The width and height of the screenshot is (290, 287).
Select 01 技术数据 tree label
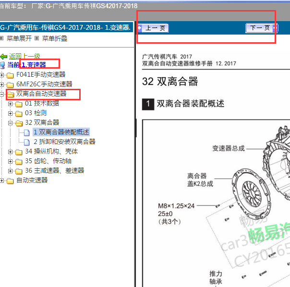click(42, 103)
